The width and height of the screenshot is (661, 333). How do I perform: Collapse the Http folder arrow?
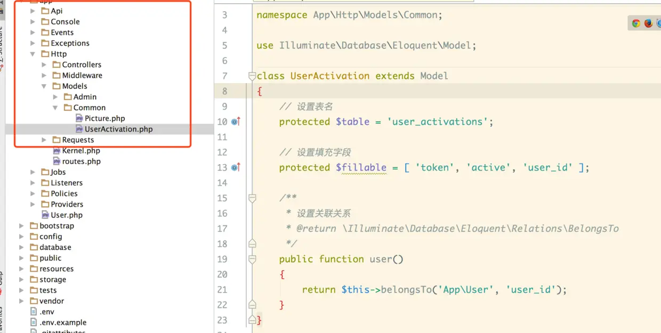coord(33,54)
